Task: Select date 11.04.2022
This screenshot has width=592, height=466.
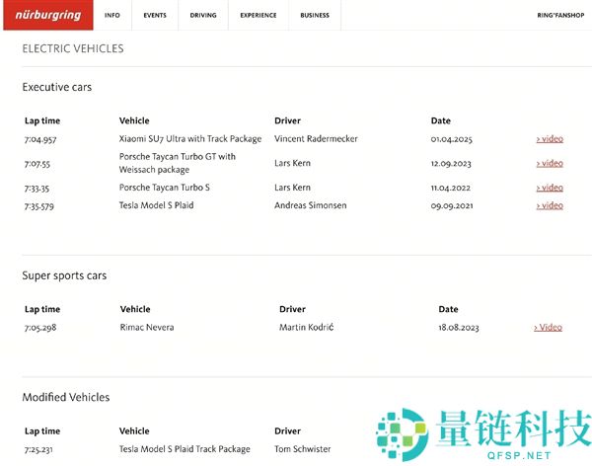Action: 451,188
